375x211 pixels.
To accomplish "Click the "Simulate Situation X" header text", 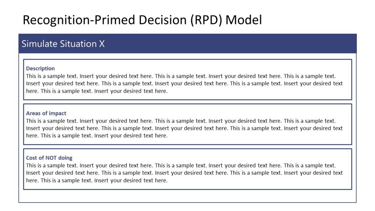I will pos(63,44).
